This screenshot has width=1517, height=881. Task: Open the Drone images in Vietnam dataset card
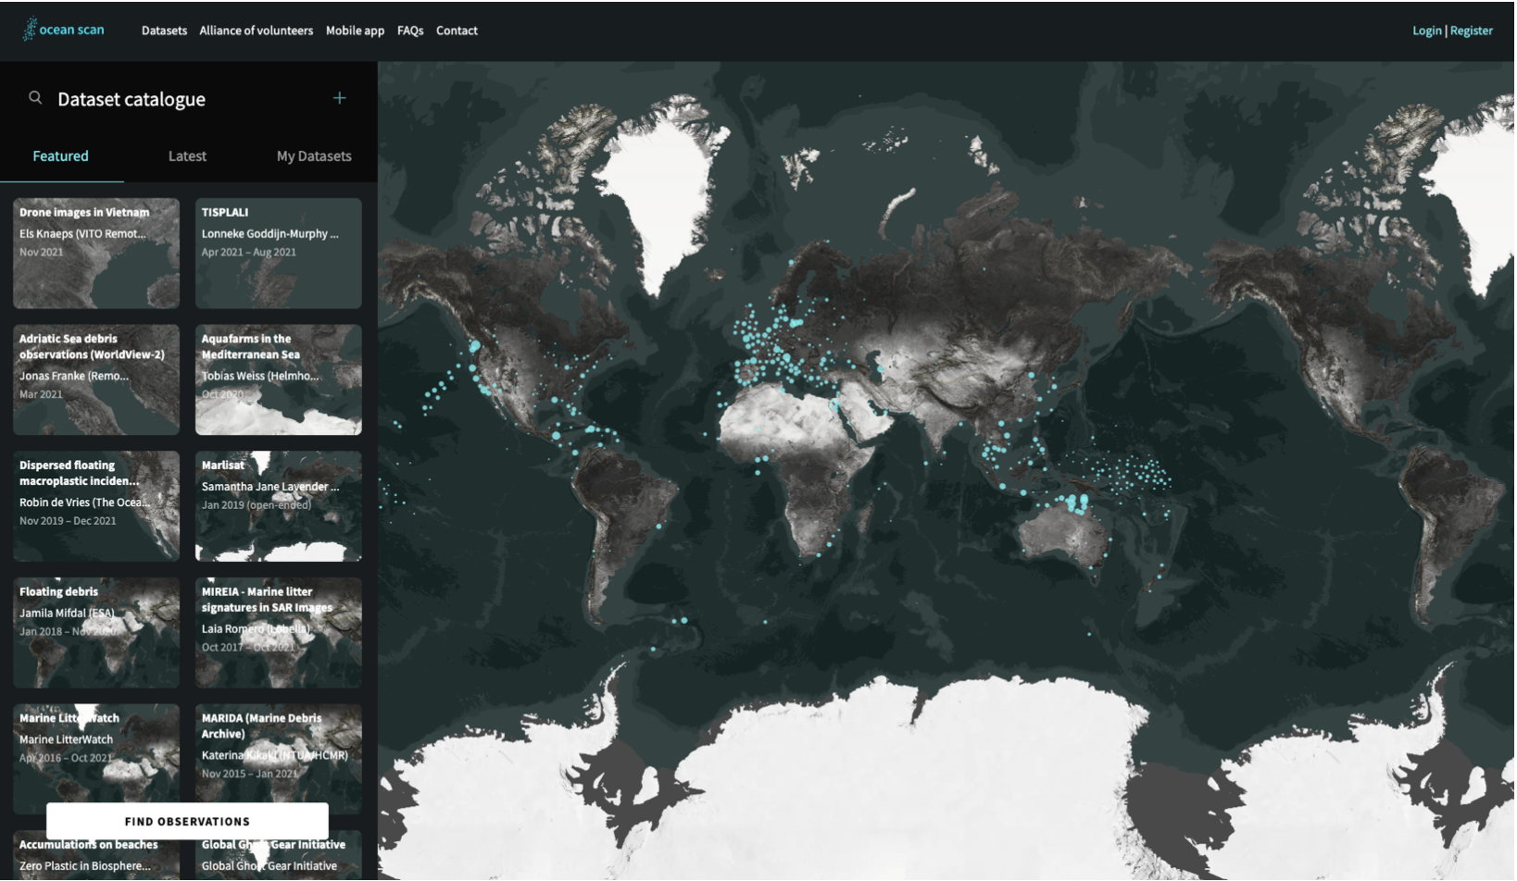(x=96, y=253)
